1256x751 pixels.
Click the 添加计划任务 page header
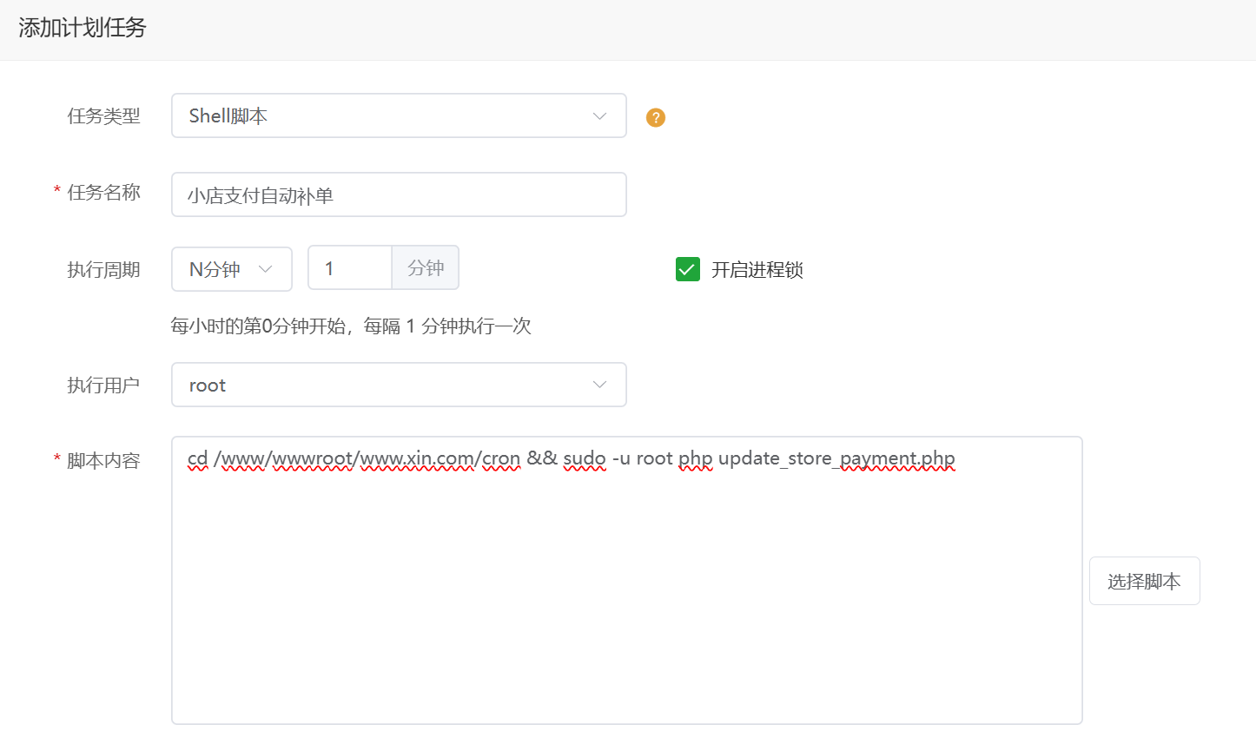[x=82, y=29]
